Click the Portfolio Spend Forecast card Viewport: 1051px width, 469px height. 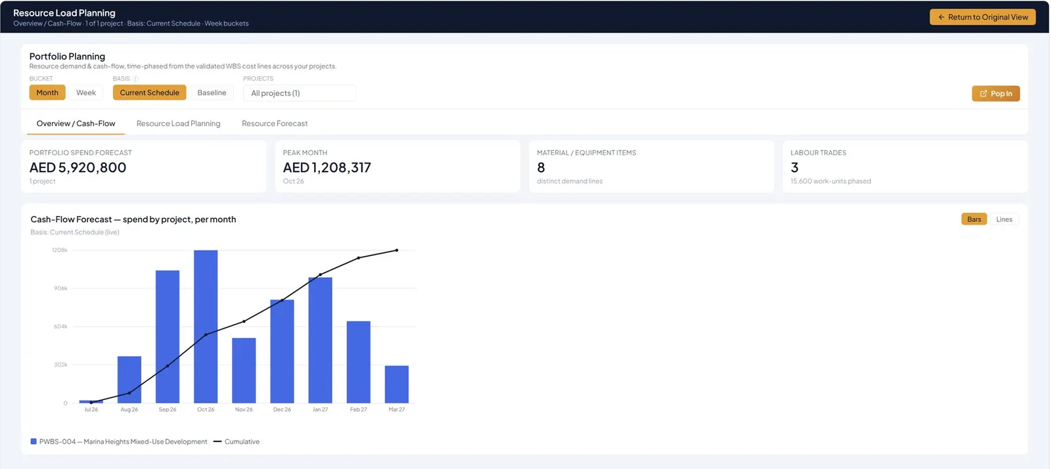tap(144, 166)
